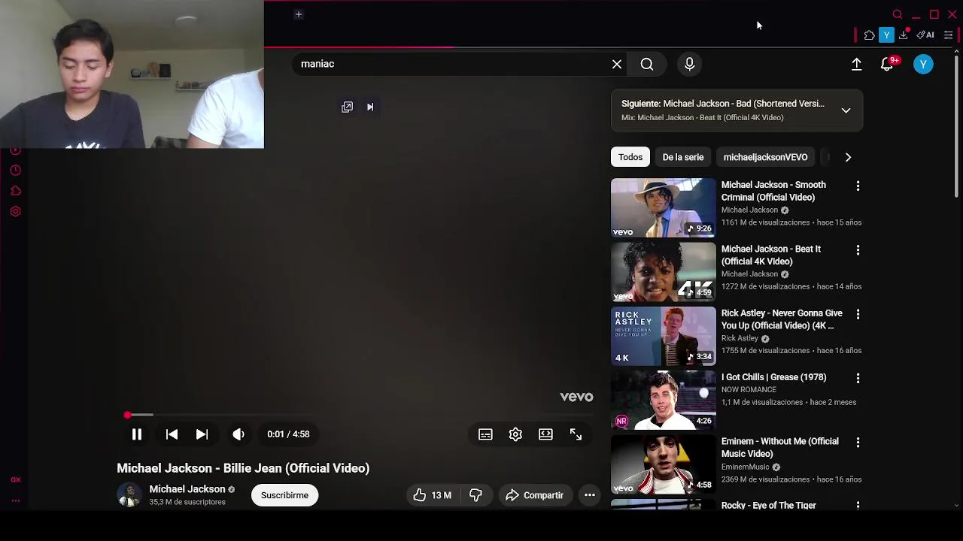Mute the video volume speaker

tap(238, 434)
